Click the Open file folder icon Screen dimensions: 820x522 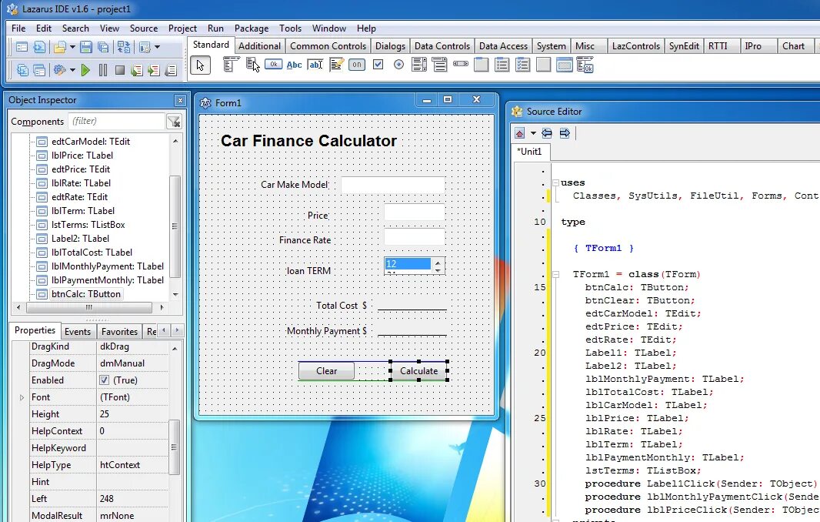click(60, 48)
